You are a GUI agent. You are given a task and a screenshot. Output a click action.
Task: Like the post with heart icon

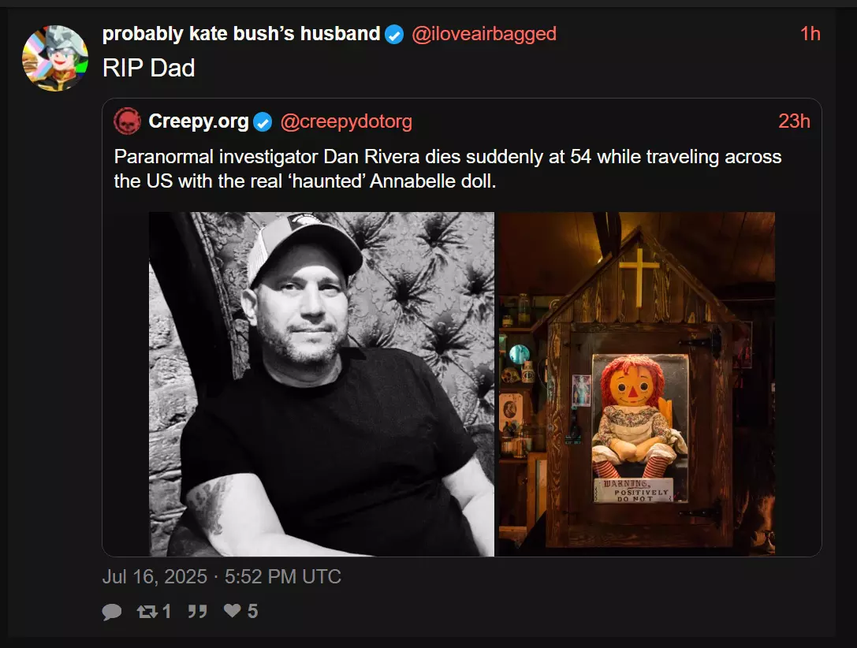click(233, 611)
